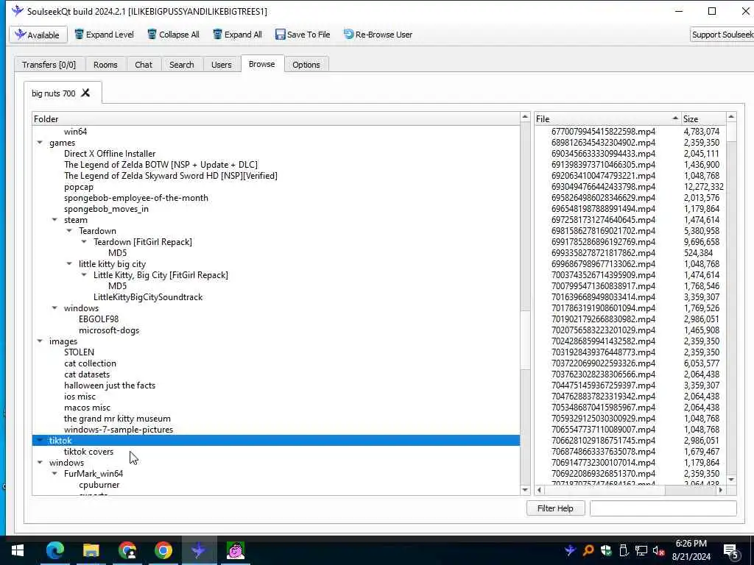Select file 6930494766442433798.mp4
Image resolution: width=754 pixels, height=565 pixels.
pyautogui.click(x=603, y=187)
